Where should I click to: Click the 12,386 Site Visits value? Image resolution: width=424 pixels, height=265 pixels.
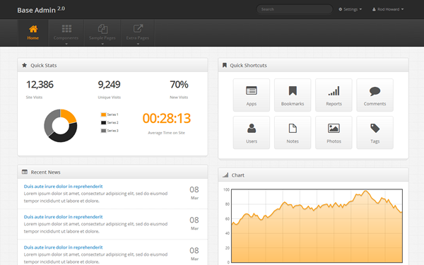[x=40, y=85]
